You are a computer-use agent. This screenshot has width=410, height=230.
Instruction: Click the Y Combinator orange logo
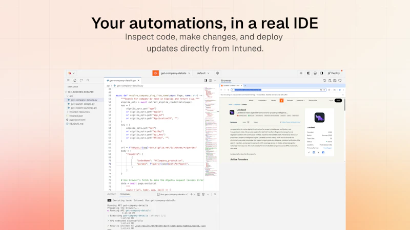click(281, 100)
